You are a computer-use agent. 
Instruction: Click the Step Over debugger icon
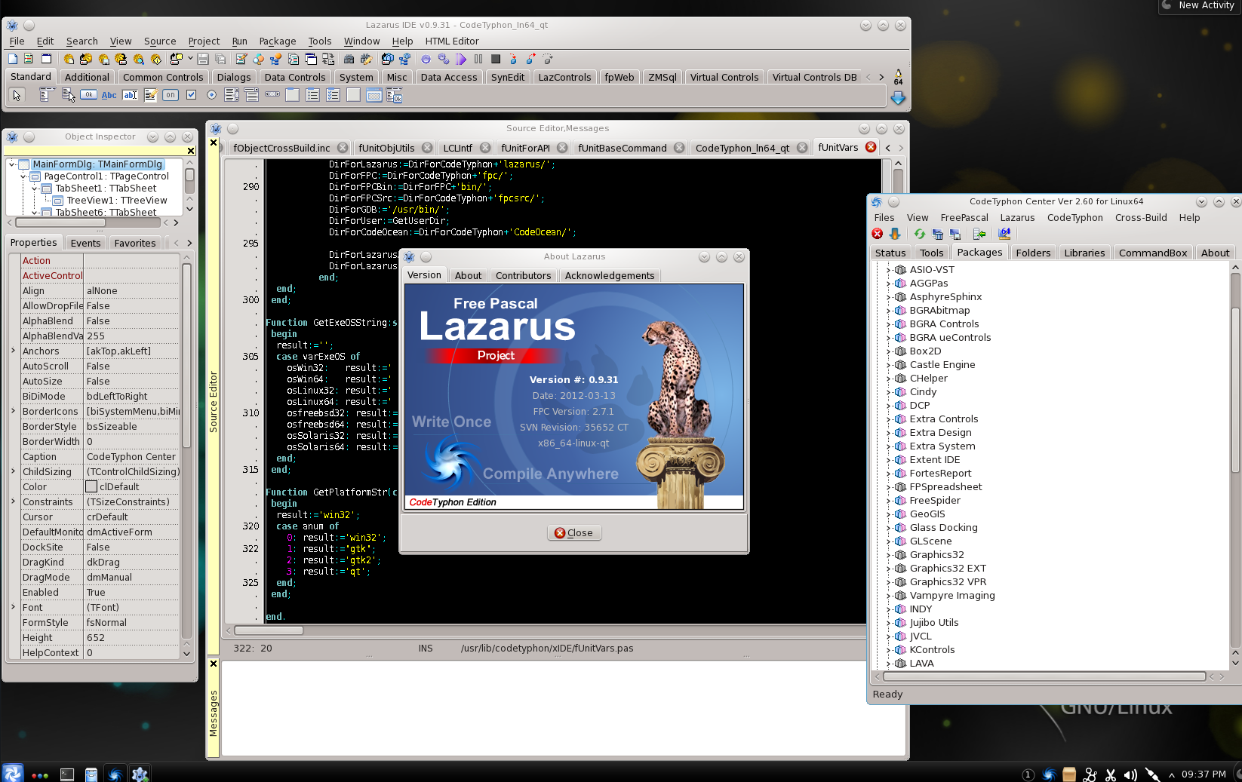(530, 59)
